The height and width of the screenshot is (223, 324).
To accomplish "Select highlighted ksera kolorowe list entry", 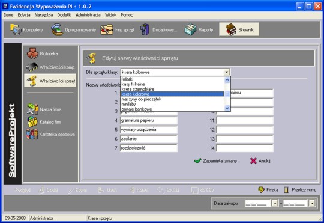I will [172, 94].
